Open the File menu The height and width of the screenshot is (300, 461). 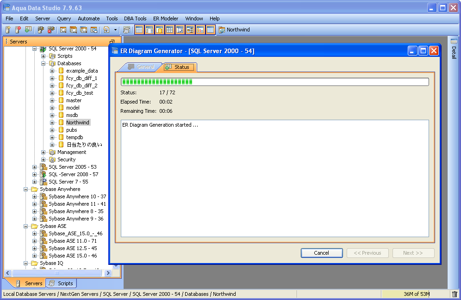(9, 18)
